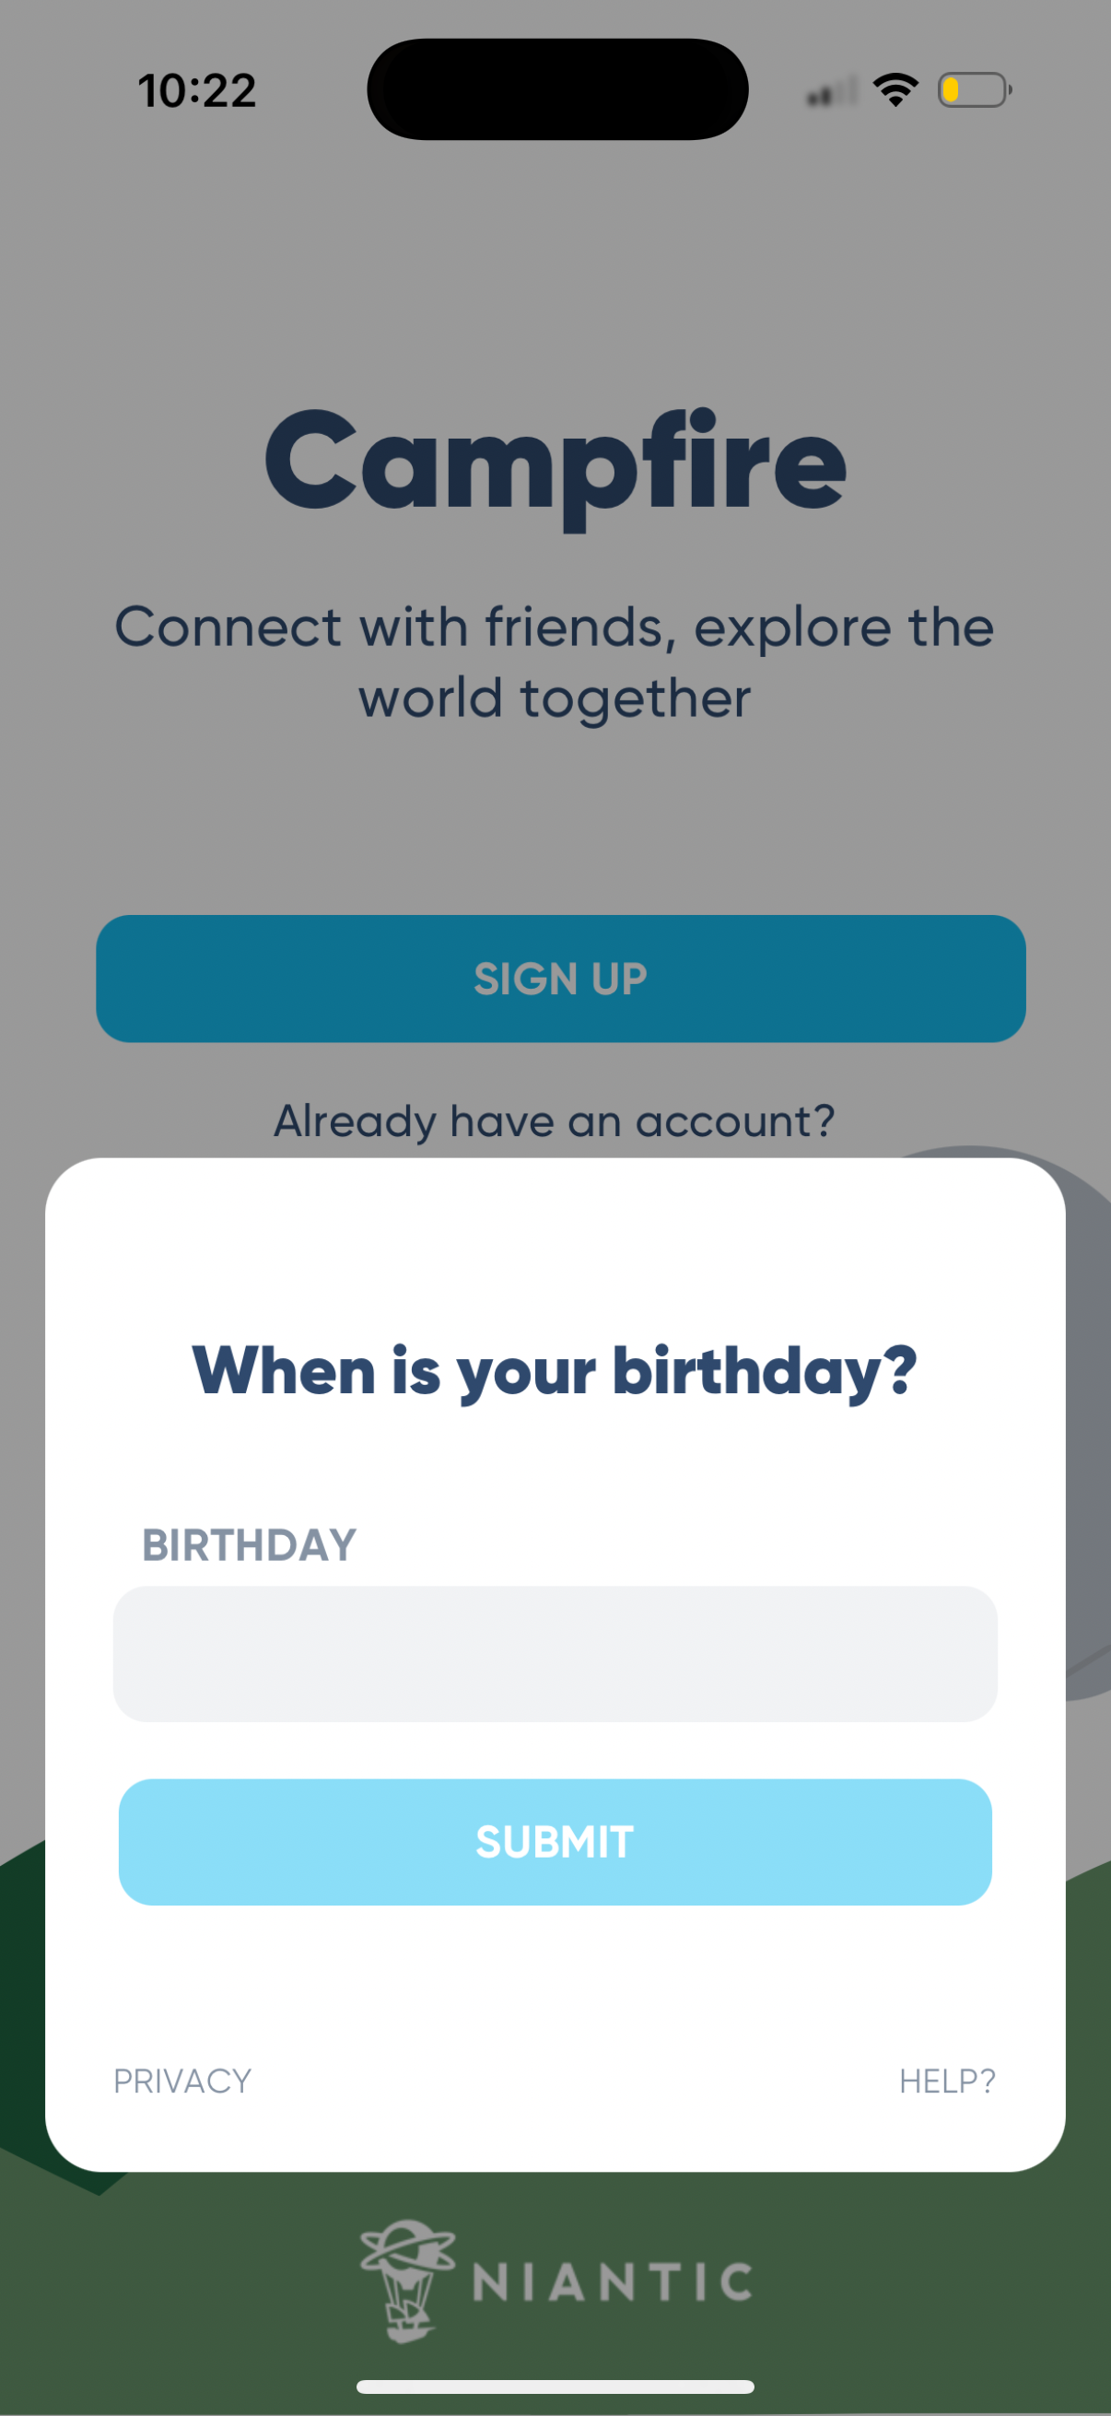Tap the home indicator bar
Viewport: 1111px width, 2416px height.
[x=555, y=2386]
